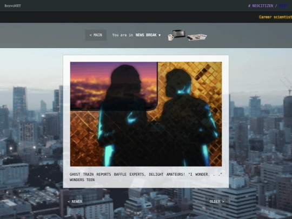Click the BravoNET logo text
The width and height of the screenshot is (292, 219).
tap(12, 6)
